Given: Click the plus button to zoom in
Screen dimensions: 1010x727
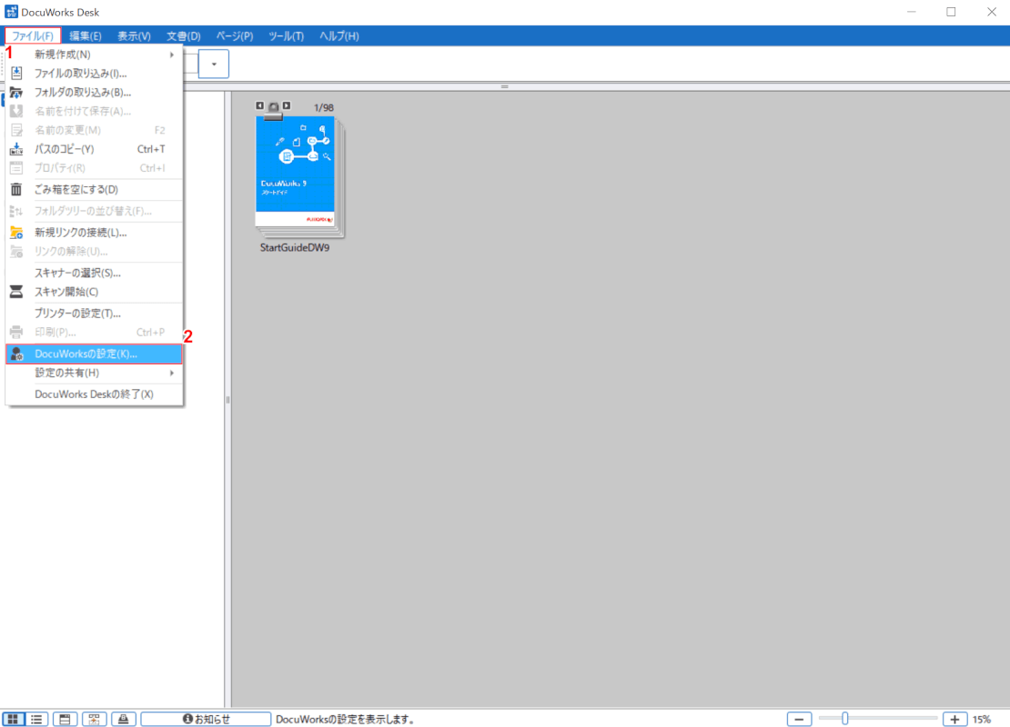Looking at the screenshot, I should coord(954,719).
